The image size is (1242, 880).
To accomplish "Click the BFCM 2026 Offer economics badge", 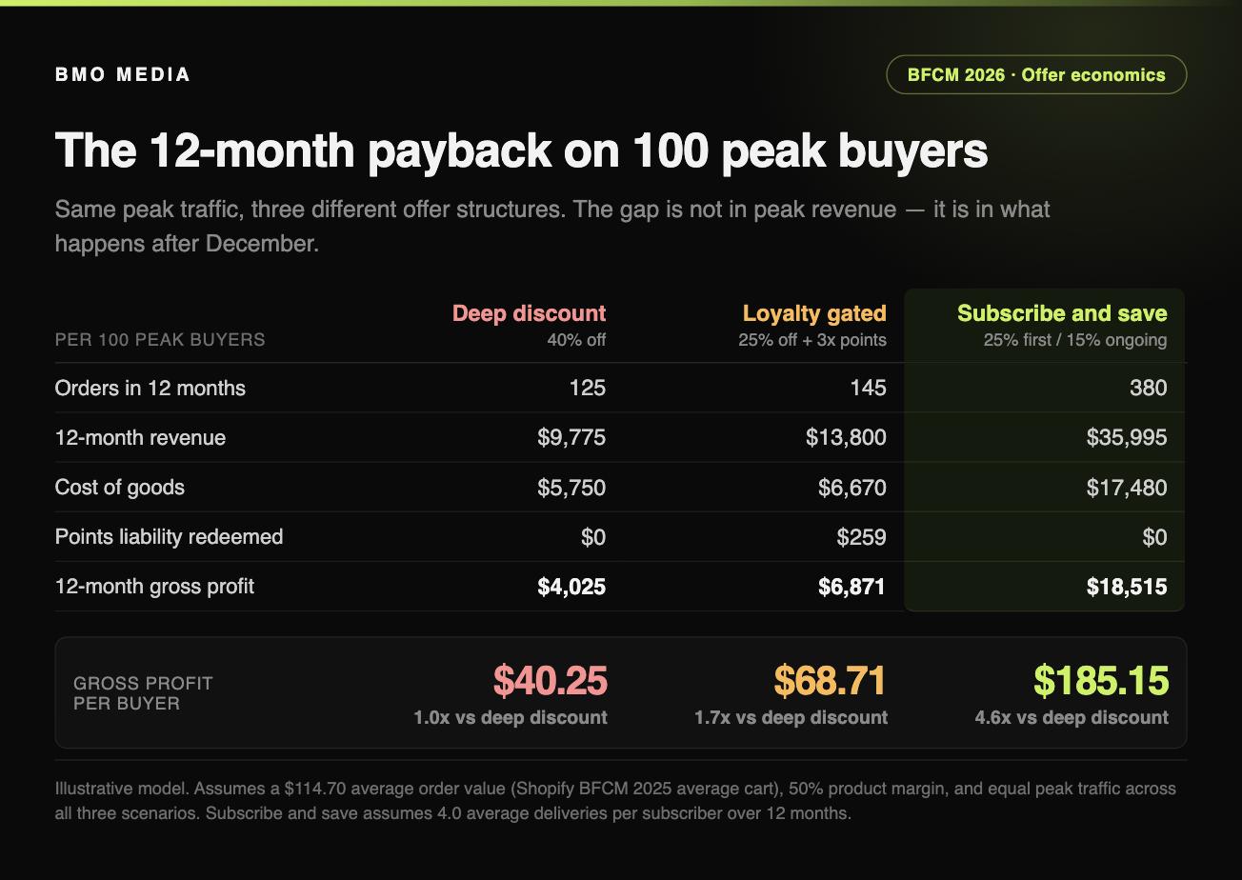I will pos(1036,74).
